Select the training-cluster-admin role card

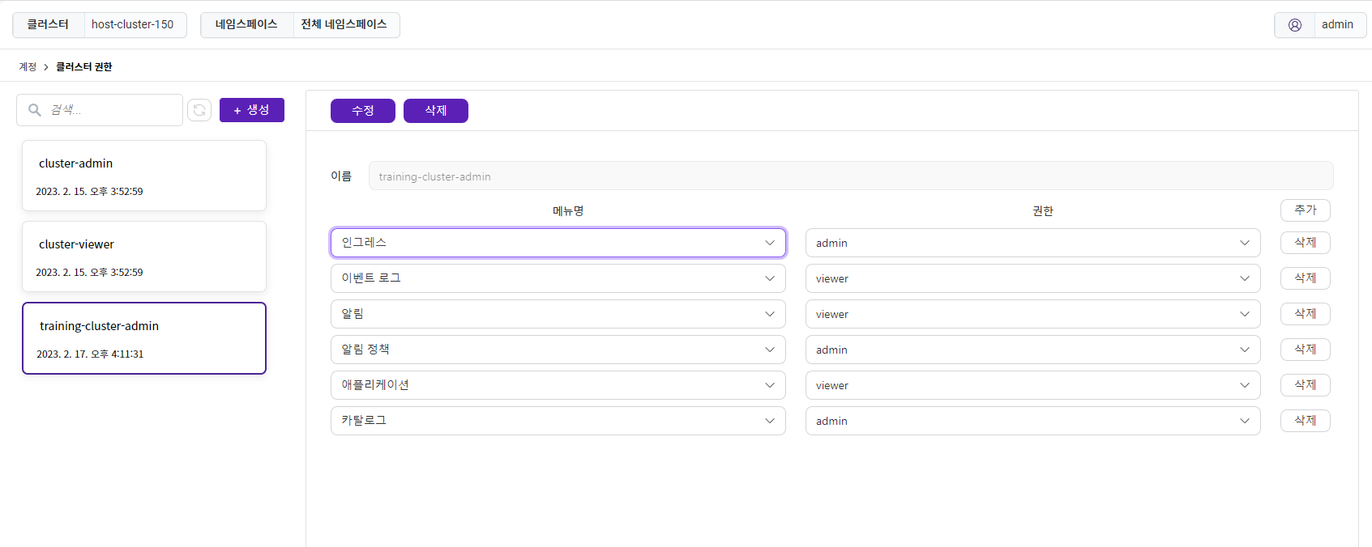click(x=144, y=338)
